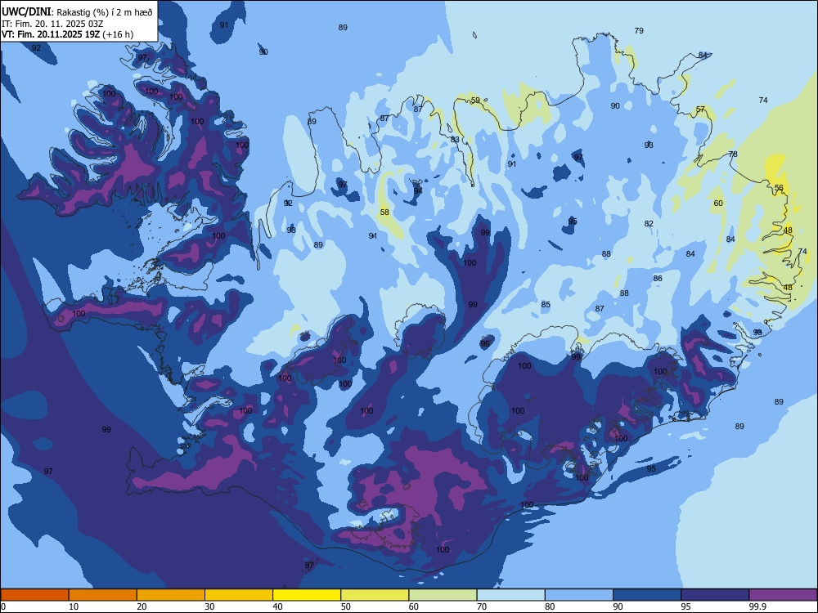Click the humidity value '85' in central highlands

(x=546, y=304)
